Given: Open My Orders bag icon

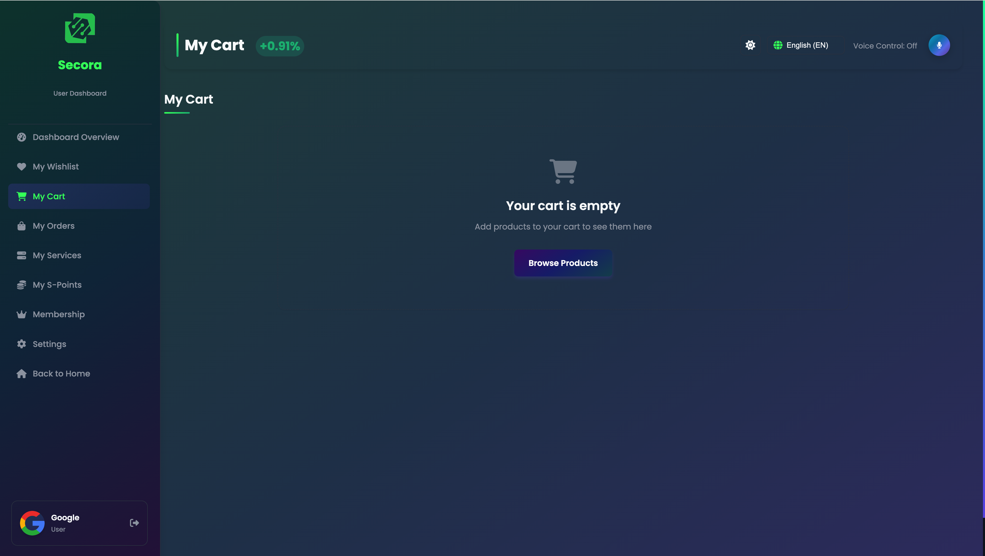Looking at the screenshot, I should (21, 226).
